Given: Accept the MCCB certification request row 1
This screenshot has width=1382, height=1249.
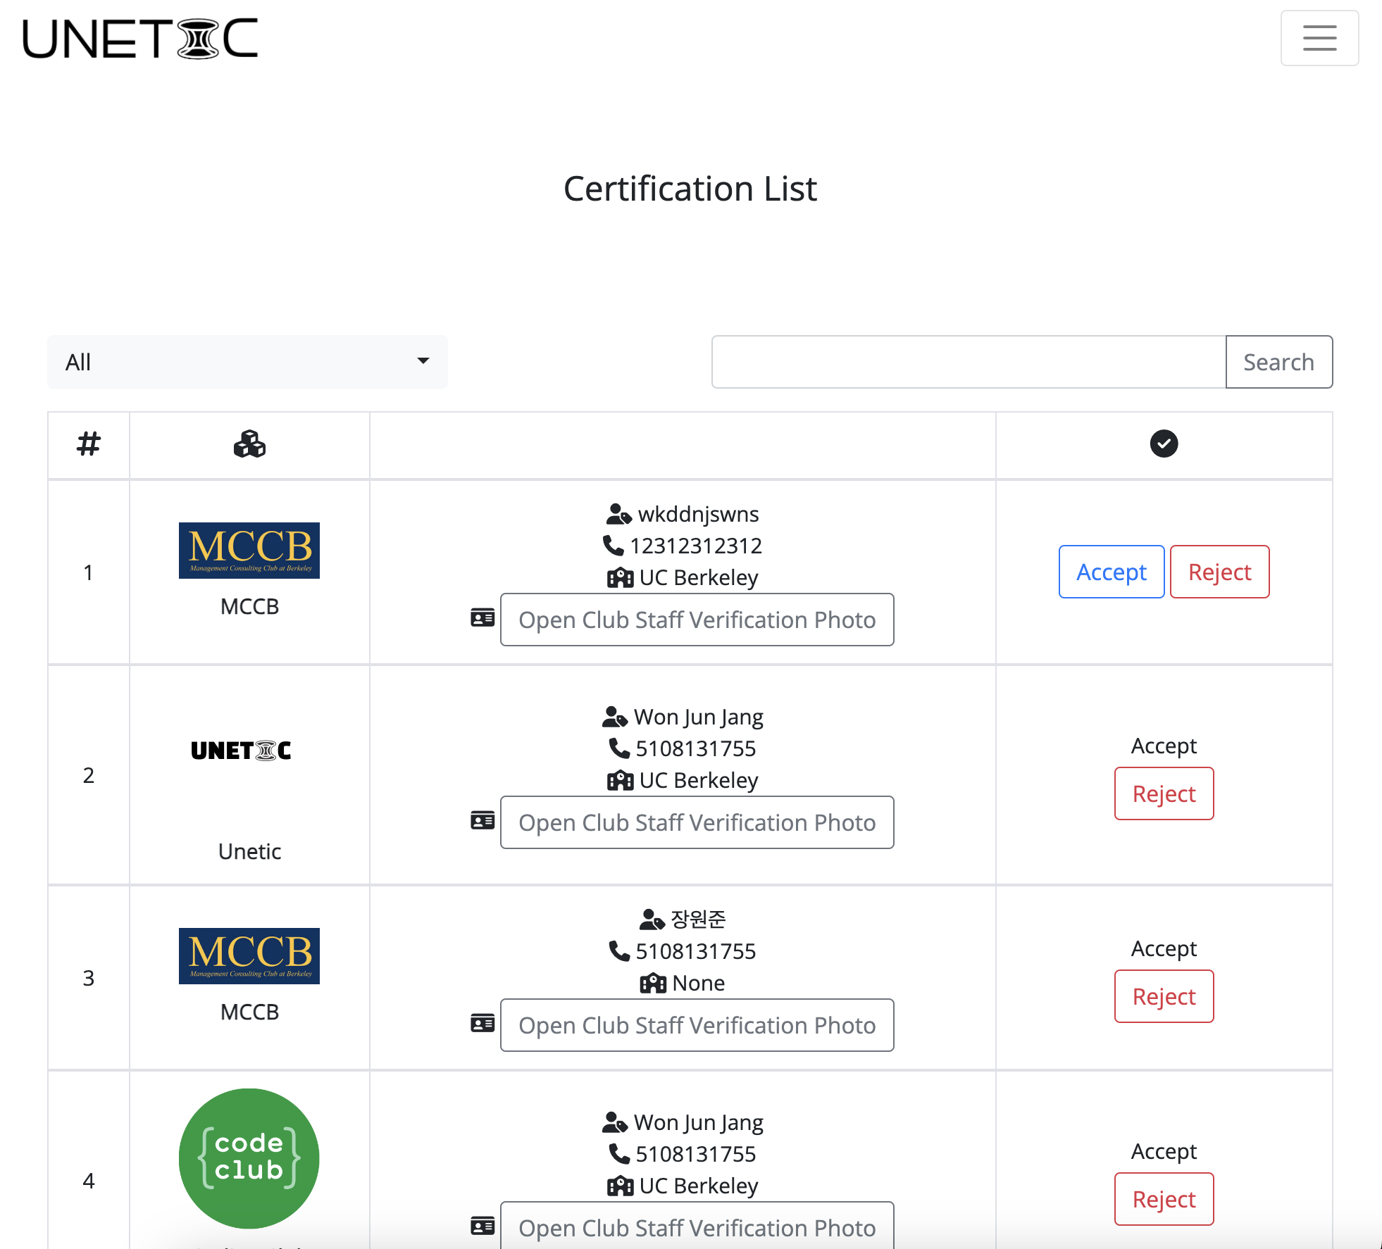Looking at the screenshot, I should pyautogui.click(x=1109, y=572).
